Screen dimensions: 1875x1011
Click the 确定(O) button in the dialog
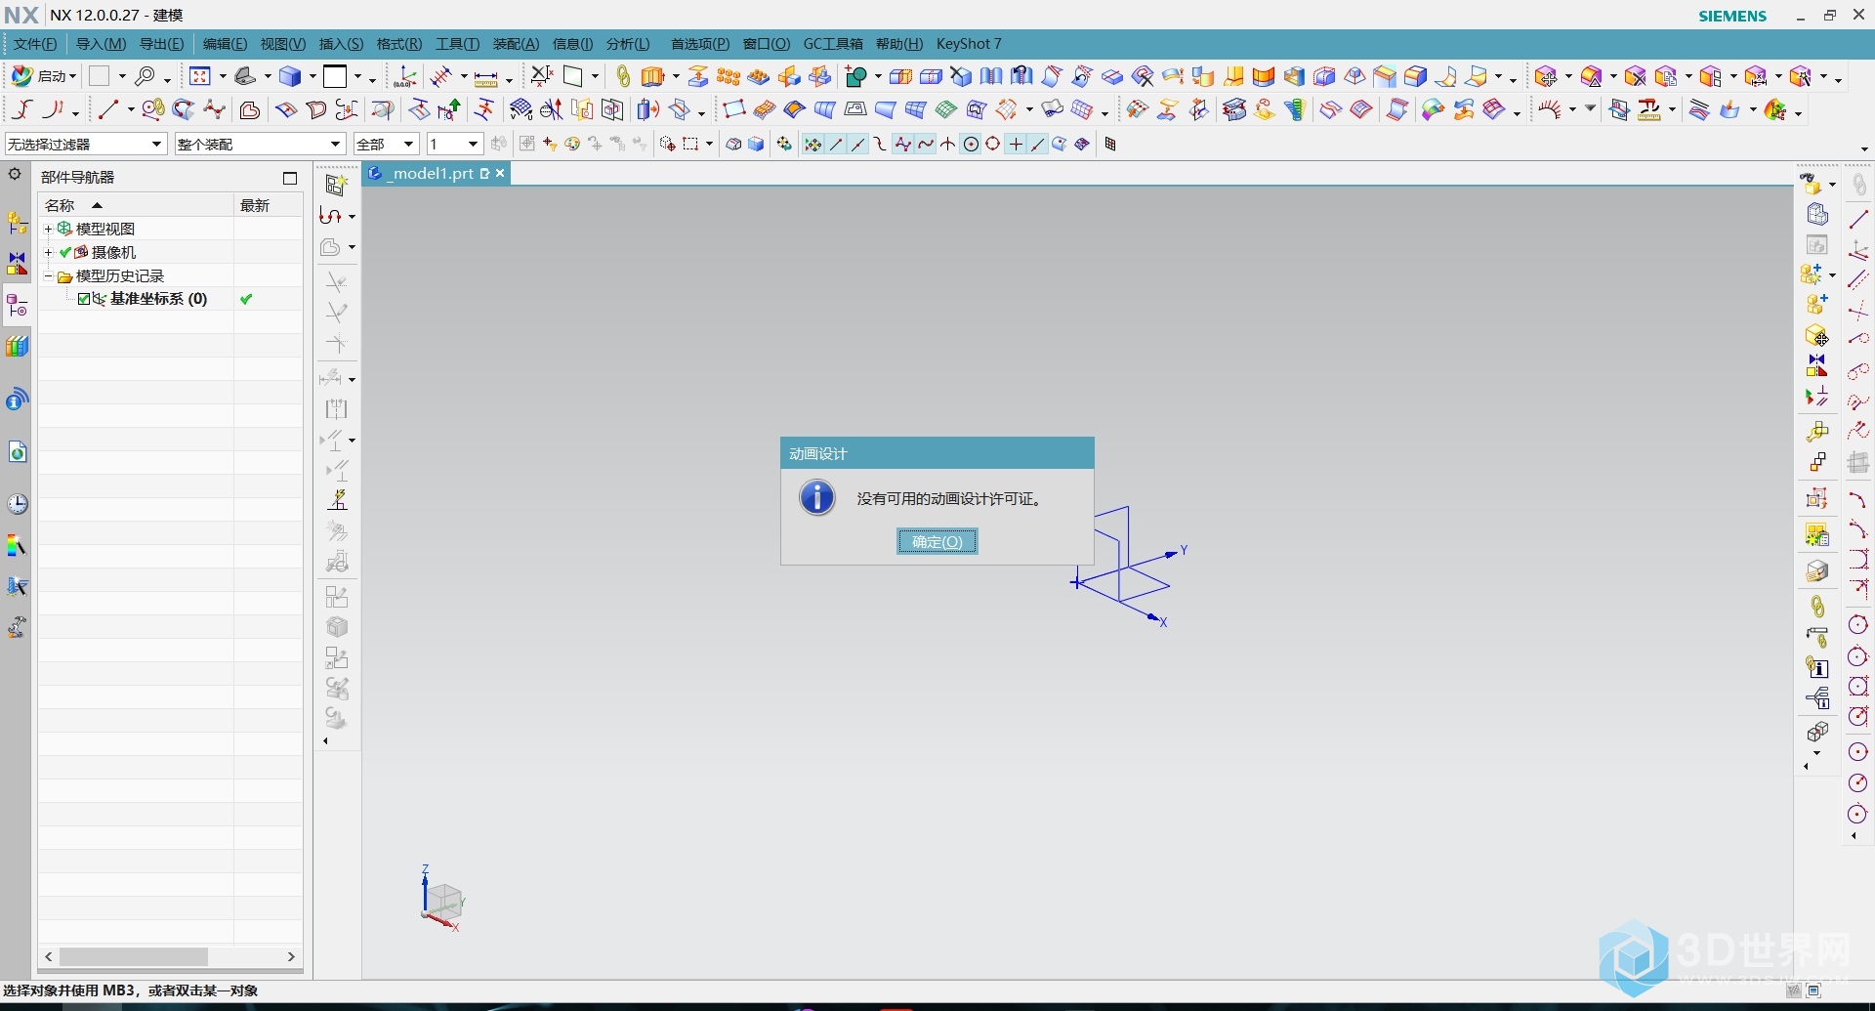point(937,541)
